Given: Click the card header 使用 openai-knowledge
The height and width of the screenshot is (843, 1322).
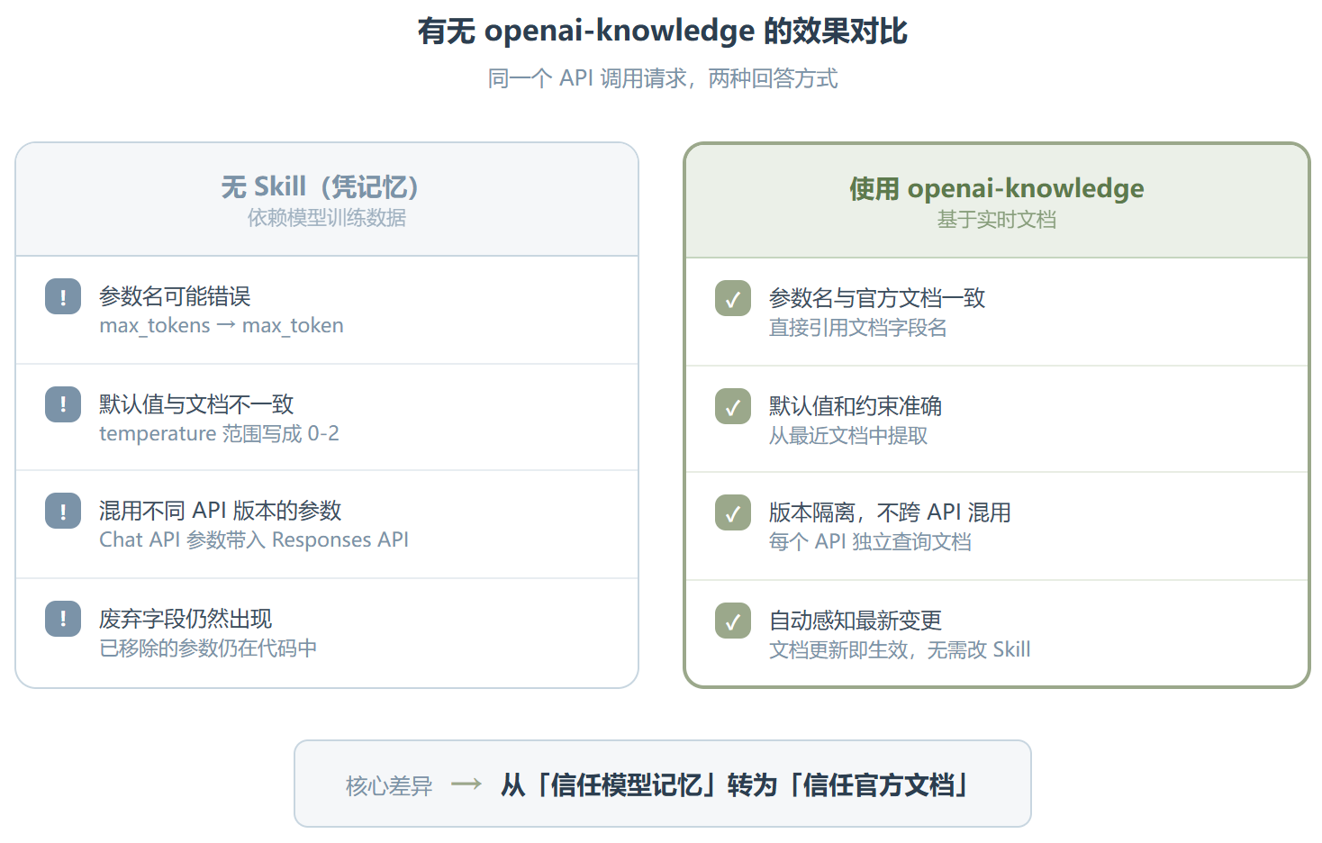Looking at the screenshot, I should 997,188.
